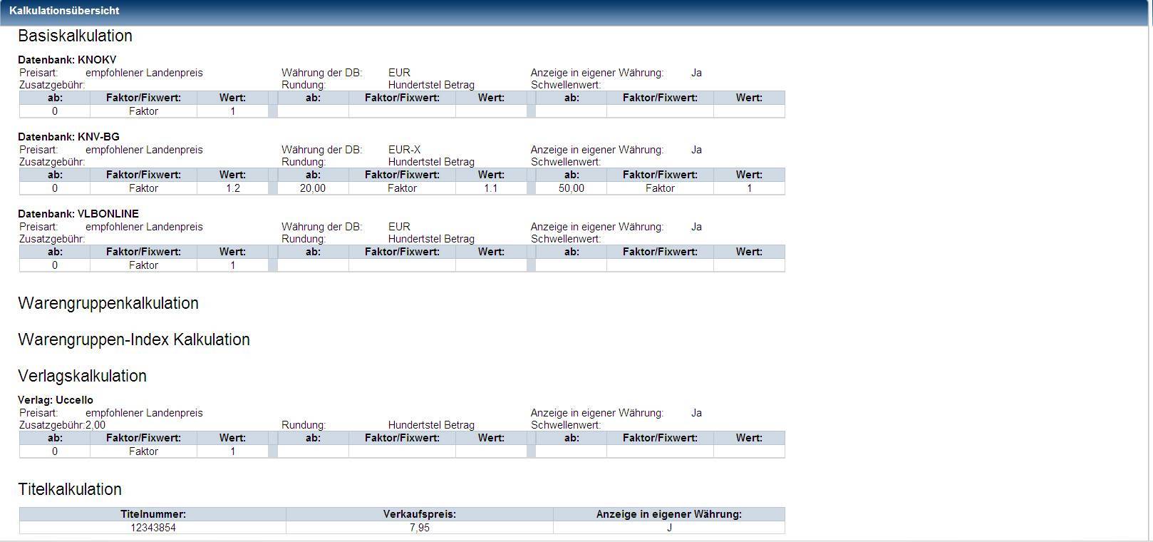Click the Datenbank: KNOKV label
This screenshot has width=1153, height=542.
coord(67,60)
